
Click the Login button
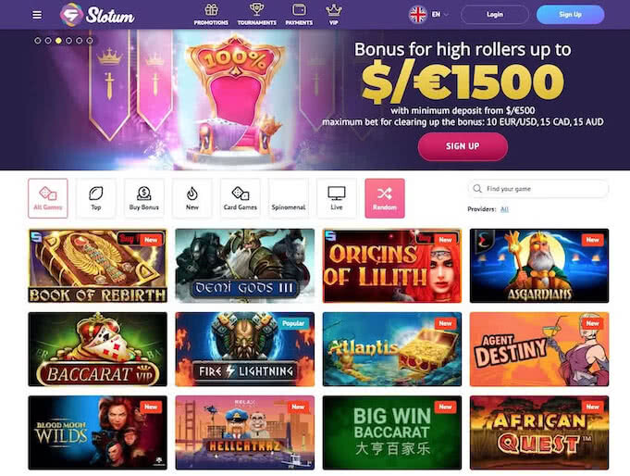point(495,15)
